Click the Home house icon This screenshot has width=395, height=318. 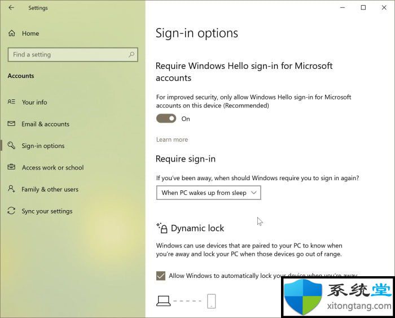(x=12, y=33)
